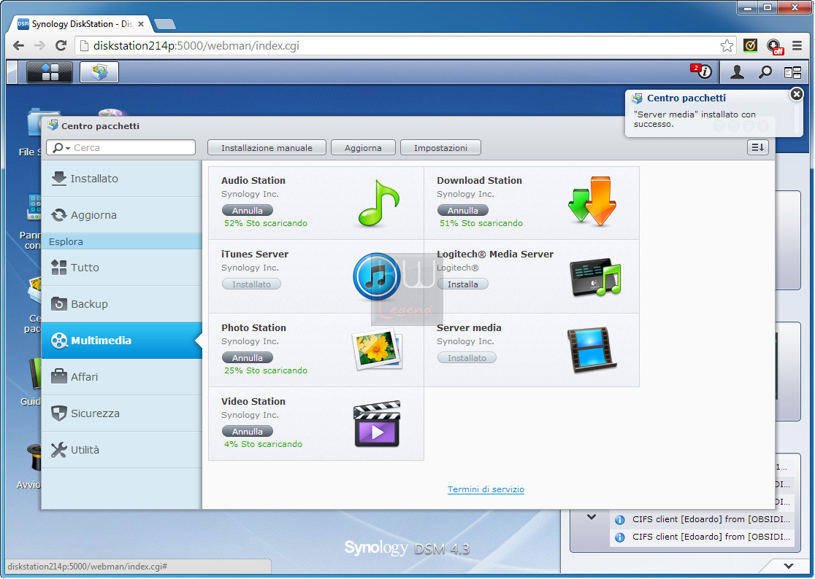Image resolution: width=815 pixels, height=579 pixels.
Task: Click the Photo Station title
Action: [253, 328]
